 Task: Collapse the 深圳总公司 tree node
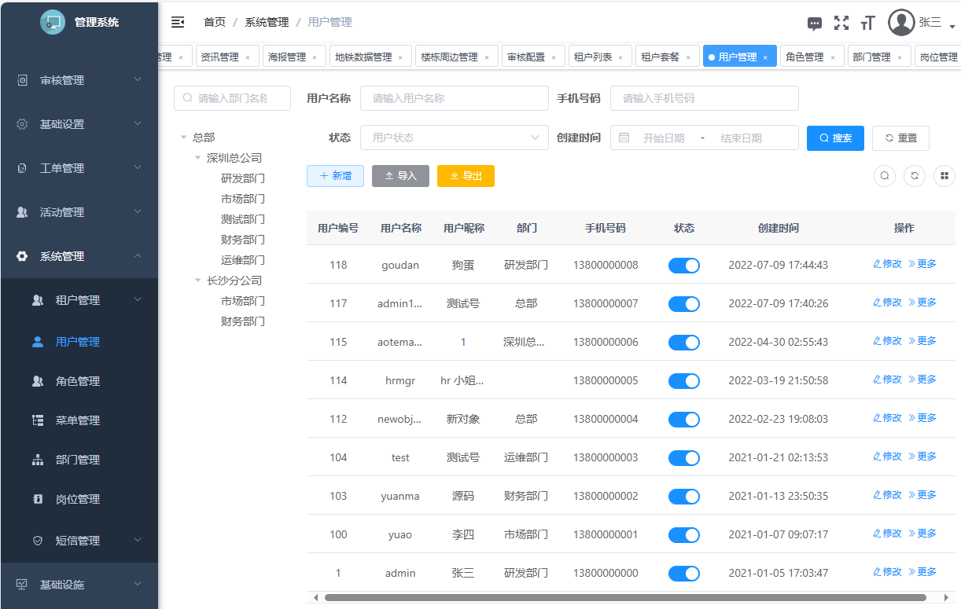tap(198, 158)
